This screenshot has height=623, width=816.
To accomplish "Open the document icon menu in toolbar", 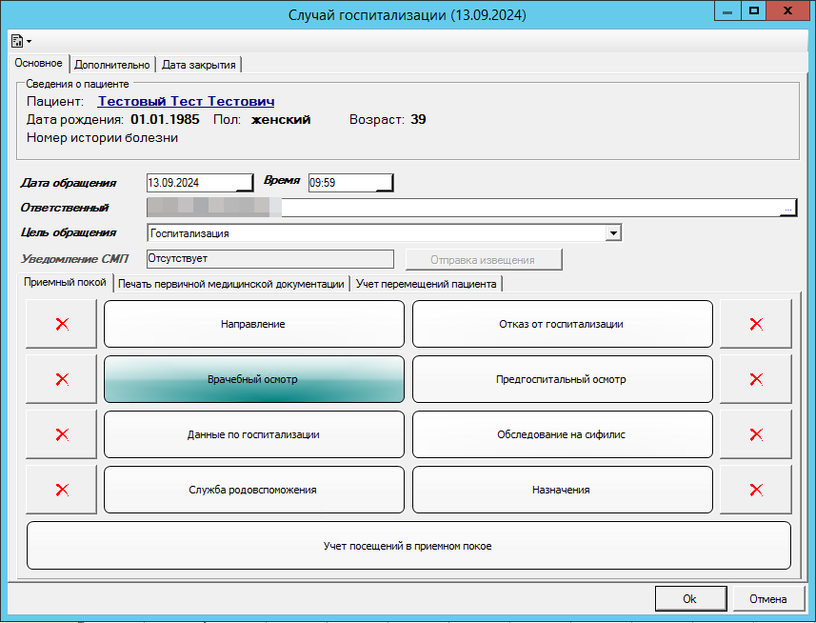I will 21,41.
